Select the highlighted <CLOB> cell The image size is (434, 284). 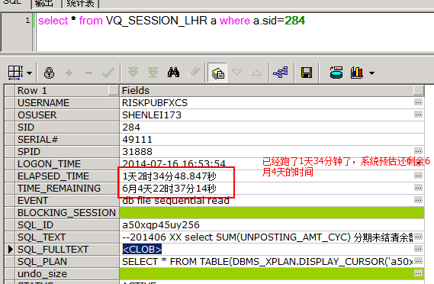pyautogui.click(x=142, y=250)
